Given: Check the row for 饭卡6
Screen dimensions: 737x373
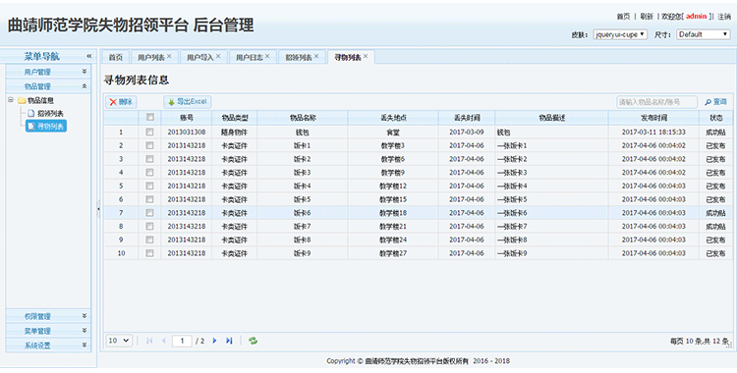Looking at the screenshot, I should 150,213.
